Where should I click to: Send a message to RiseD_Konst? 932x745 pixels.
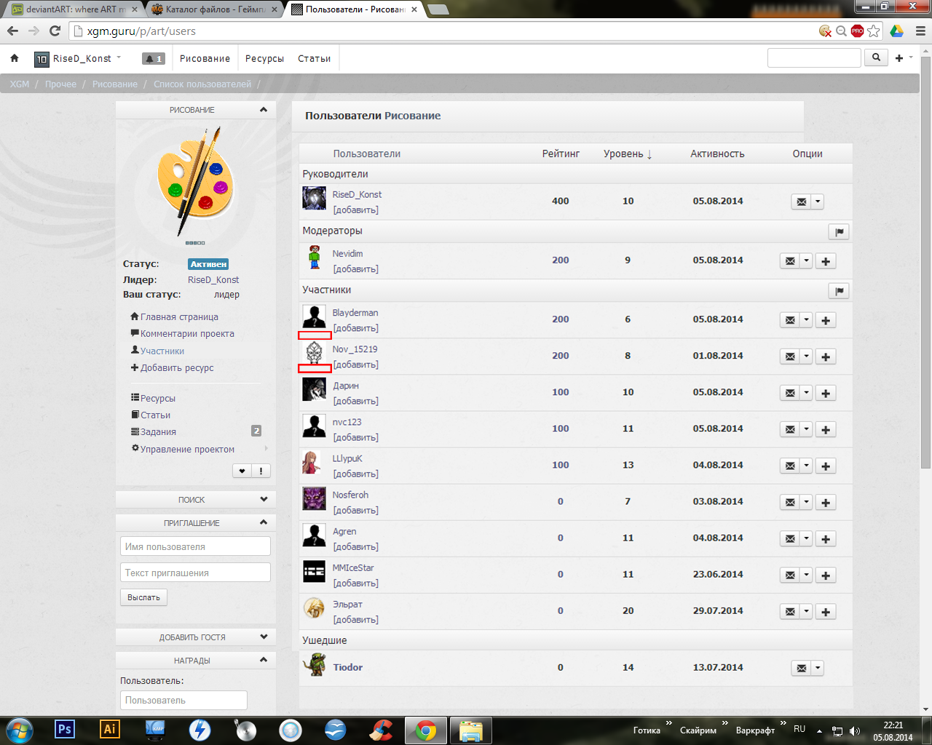click(801, 202)
